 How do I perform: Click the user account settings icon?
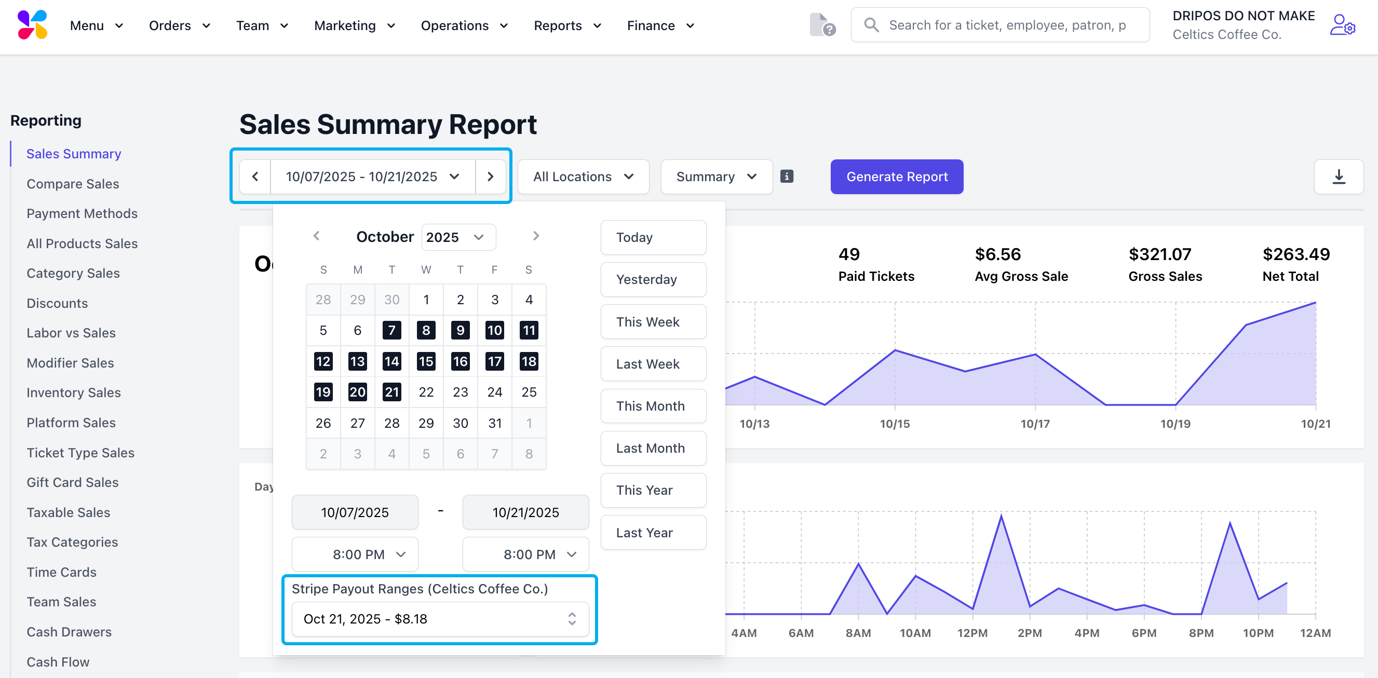coord(1342,25)
